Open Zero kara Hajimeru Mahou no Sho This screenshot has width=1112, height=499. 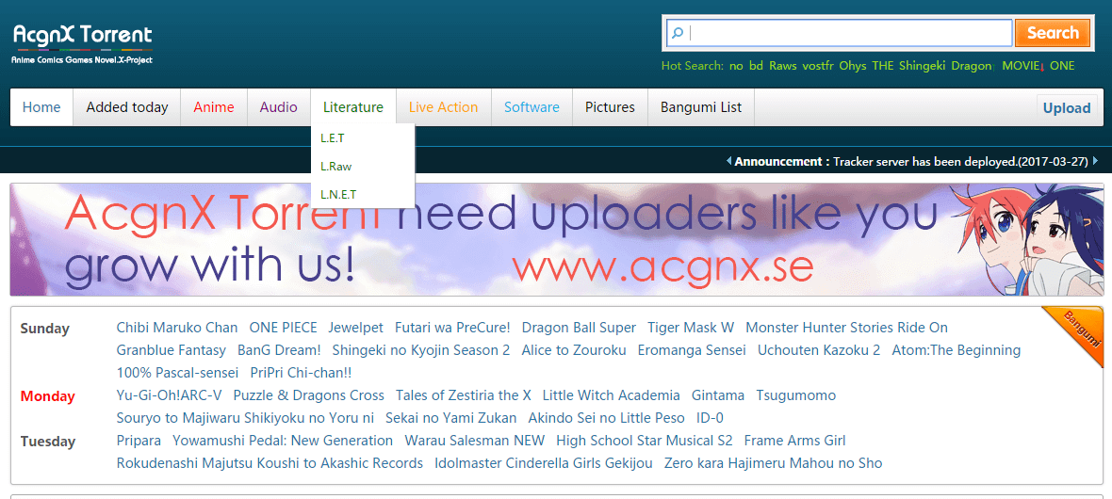(x=773, y=463)
